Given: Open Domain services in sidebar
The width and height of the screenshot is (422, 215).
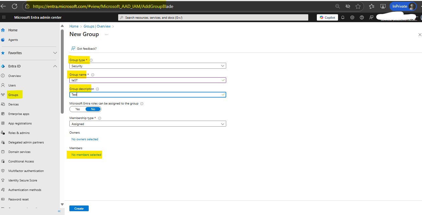Looking at the screenshot, I should pyautogui.click(x=19, y=152).
